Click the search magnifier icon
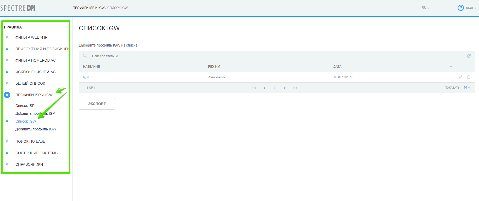This screenshot has width=479, height=201. click(x=85, y=56)
